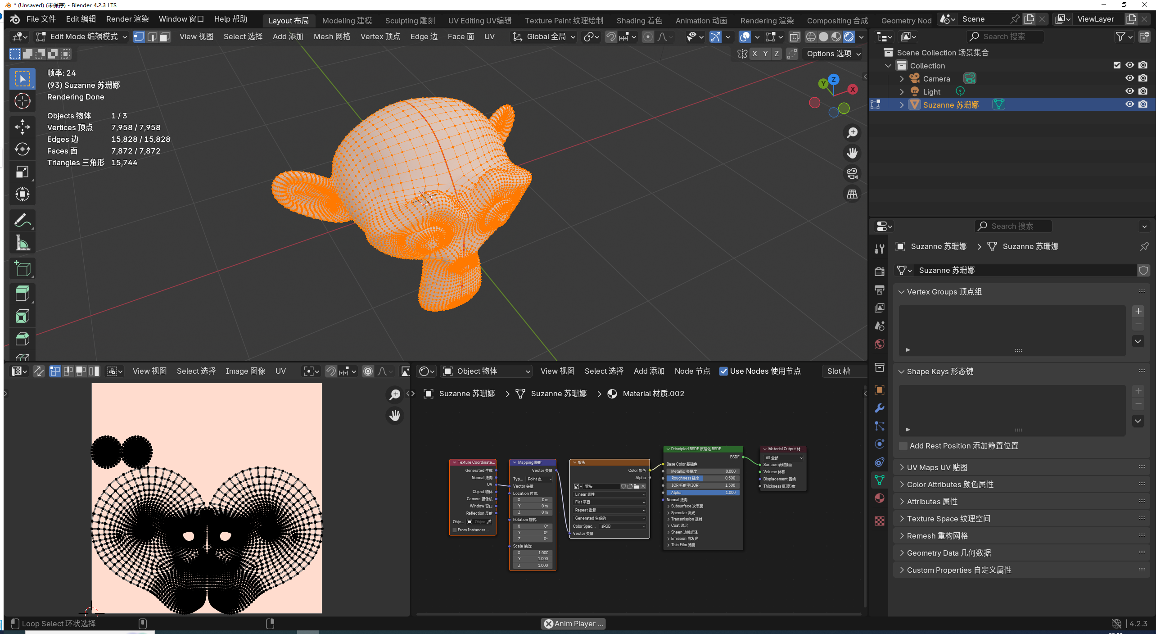The height and width of the screenshot is (634, 1156).
Task: Open the Object shader type dropdown
Action: click(x=486, y=371)
